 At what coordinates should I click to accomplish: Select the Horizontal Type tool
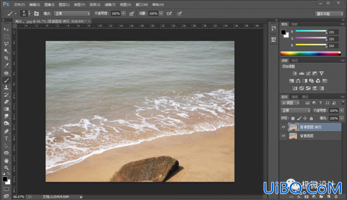coord(6,138)
